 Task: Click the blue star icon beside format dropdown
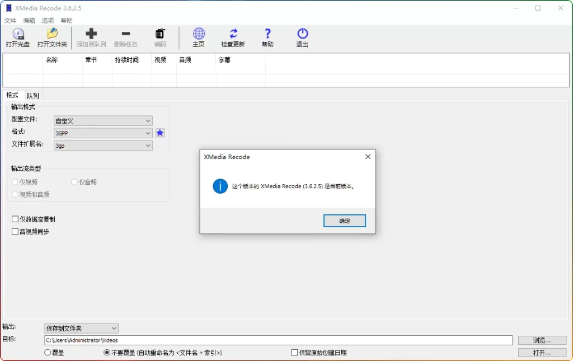pos(160,133)
